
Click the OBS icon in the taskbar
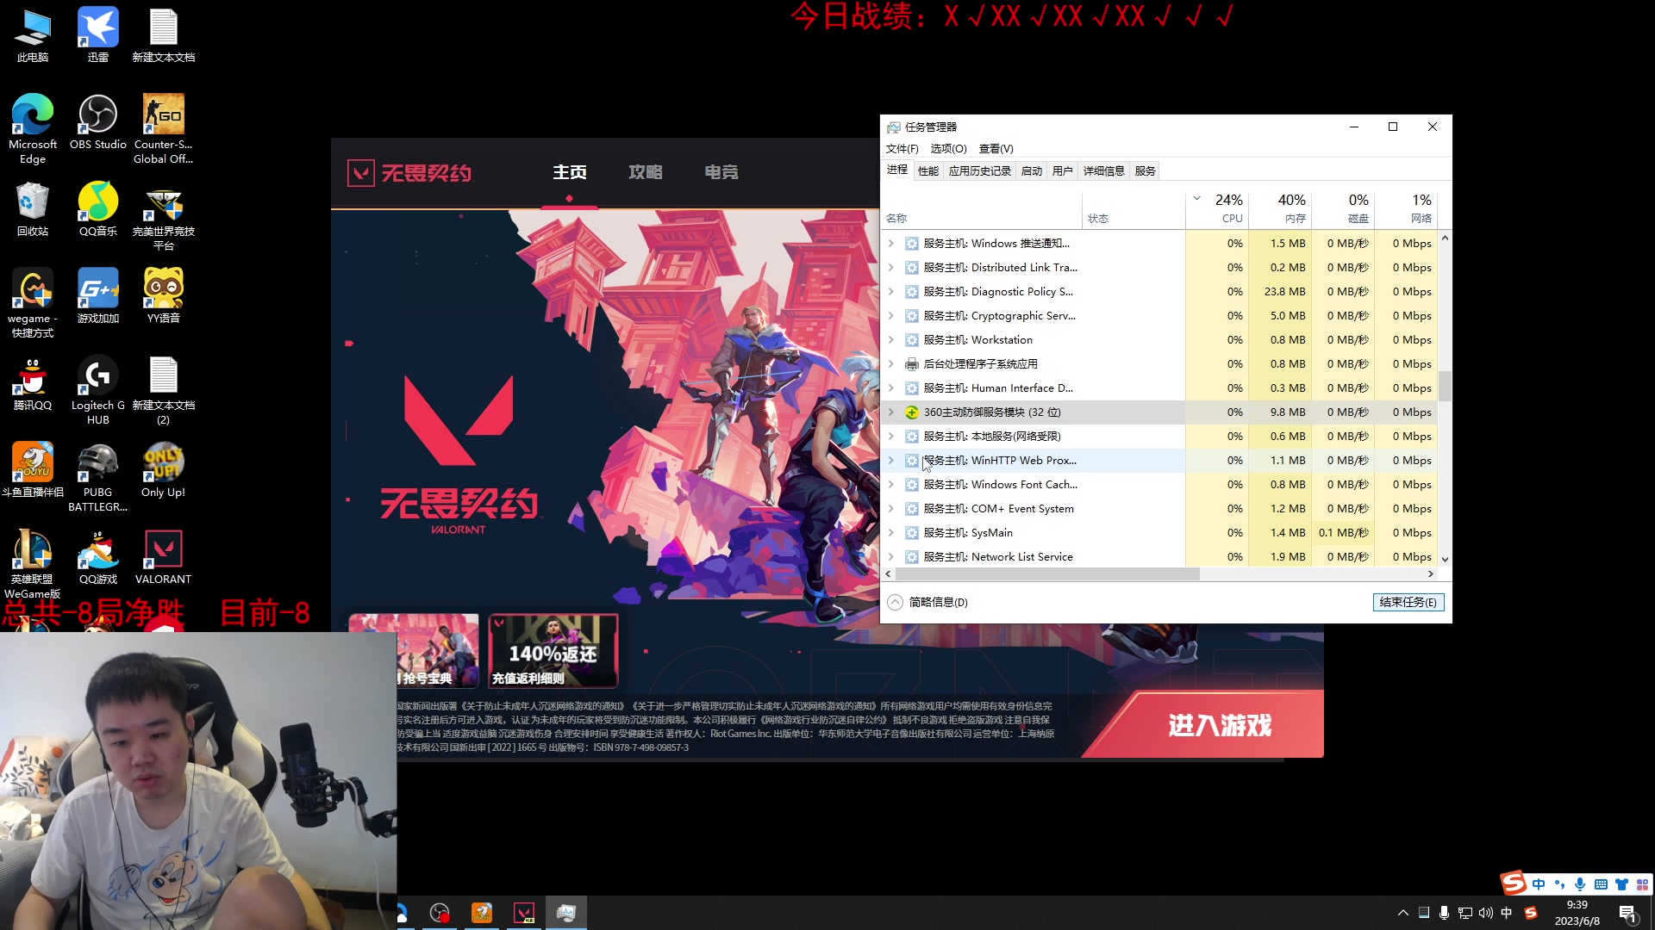tap(440, 913)
